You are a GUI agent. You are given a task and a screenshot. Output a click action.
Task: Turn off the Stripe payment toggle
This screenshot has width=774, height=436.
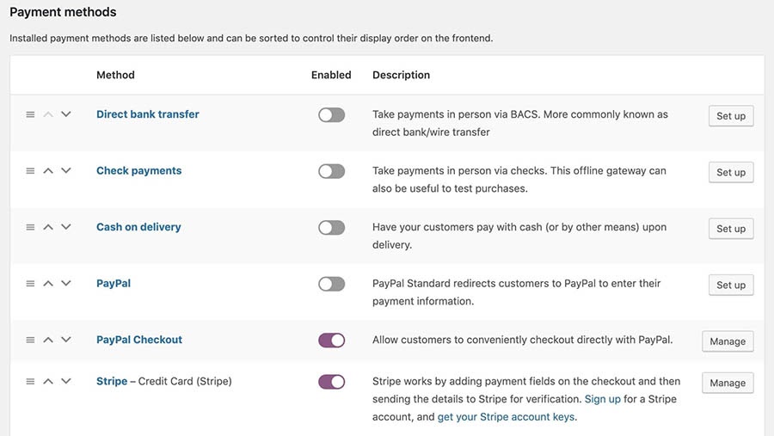(331, 382)
